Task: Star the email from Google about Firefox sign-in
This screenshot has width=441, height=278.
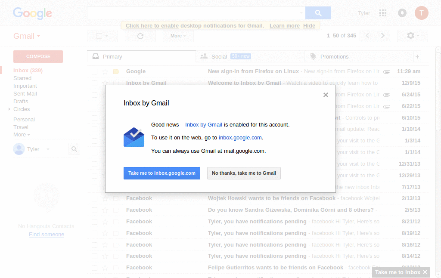Action: 105,71
